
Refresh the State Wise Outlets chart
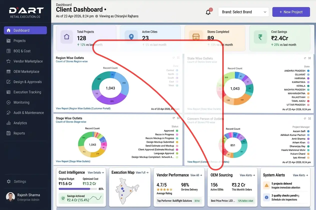coord(305,58)
